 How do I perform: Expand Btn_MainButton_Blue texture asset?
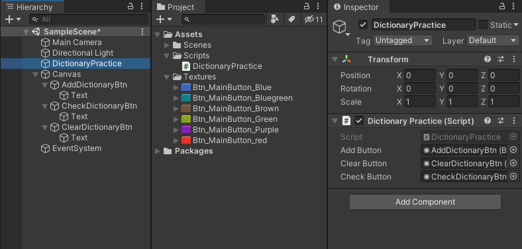pyautogui.click(x=176, y=87)
